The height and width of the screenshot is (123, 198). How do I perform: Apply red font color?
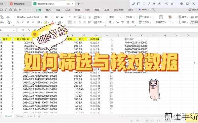53,22
